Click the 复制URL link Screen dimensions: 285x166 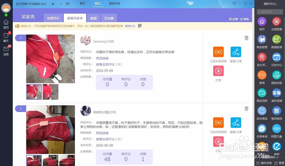click(130, 26)
